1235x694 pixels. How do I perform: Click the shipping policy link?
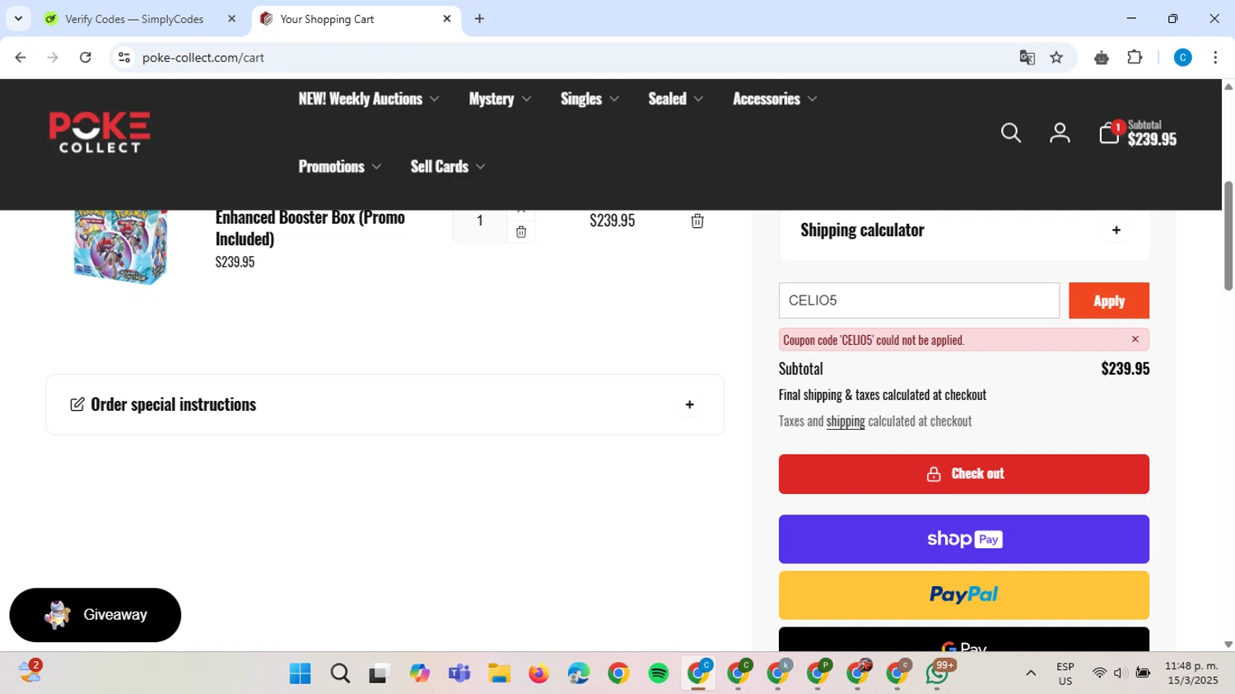pyautogui.click(x=846, y=422)
